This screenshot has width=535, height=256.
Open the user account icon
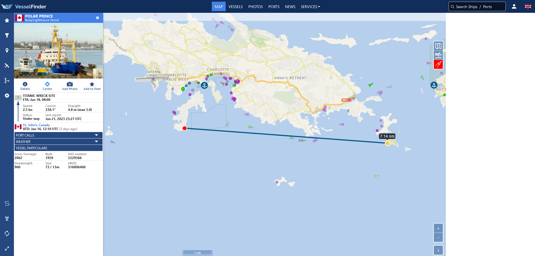514,6
